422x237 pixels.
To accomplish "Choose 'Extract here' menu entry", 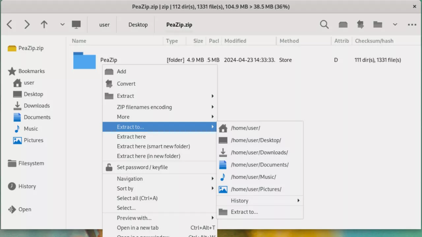I will pyautogui.click(x=160, y=137).
